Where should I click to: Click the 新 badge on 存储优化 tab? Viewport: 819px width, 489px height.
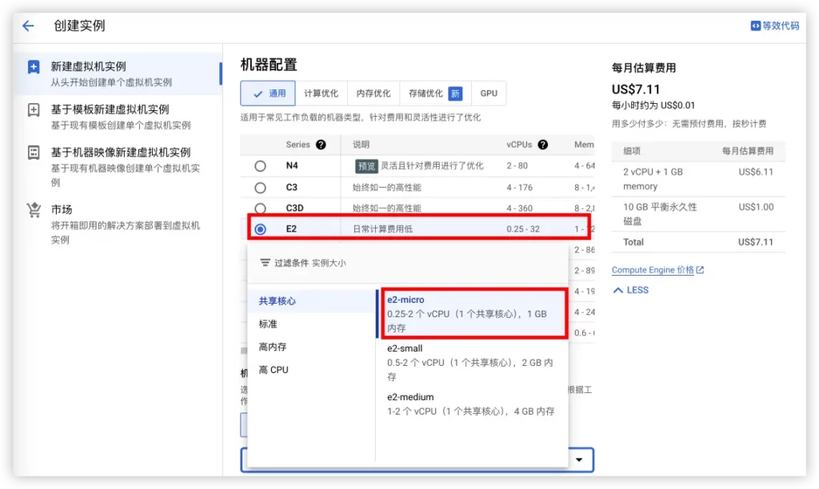click(455, 93)
